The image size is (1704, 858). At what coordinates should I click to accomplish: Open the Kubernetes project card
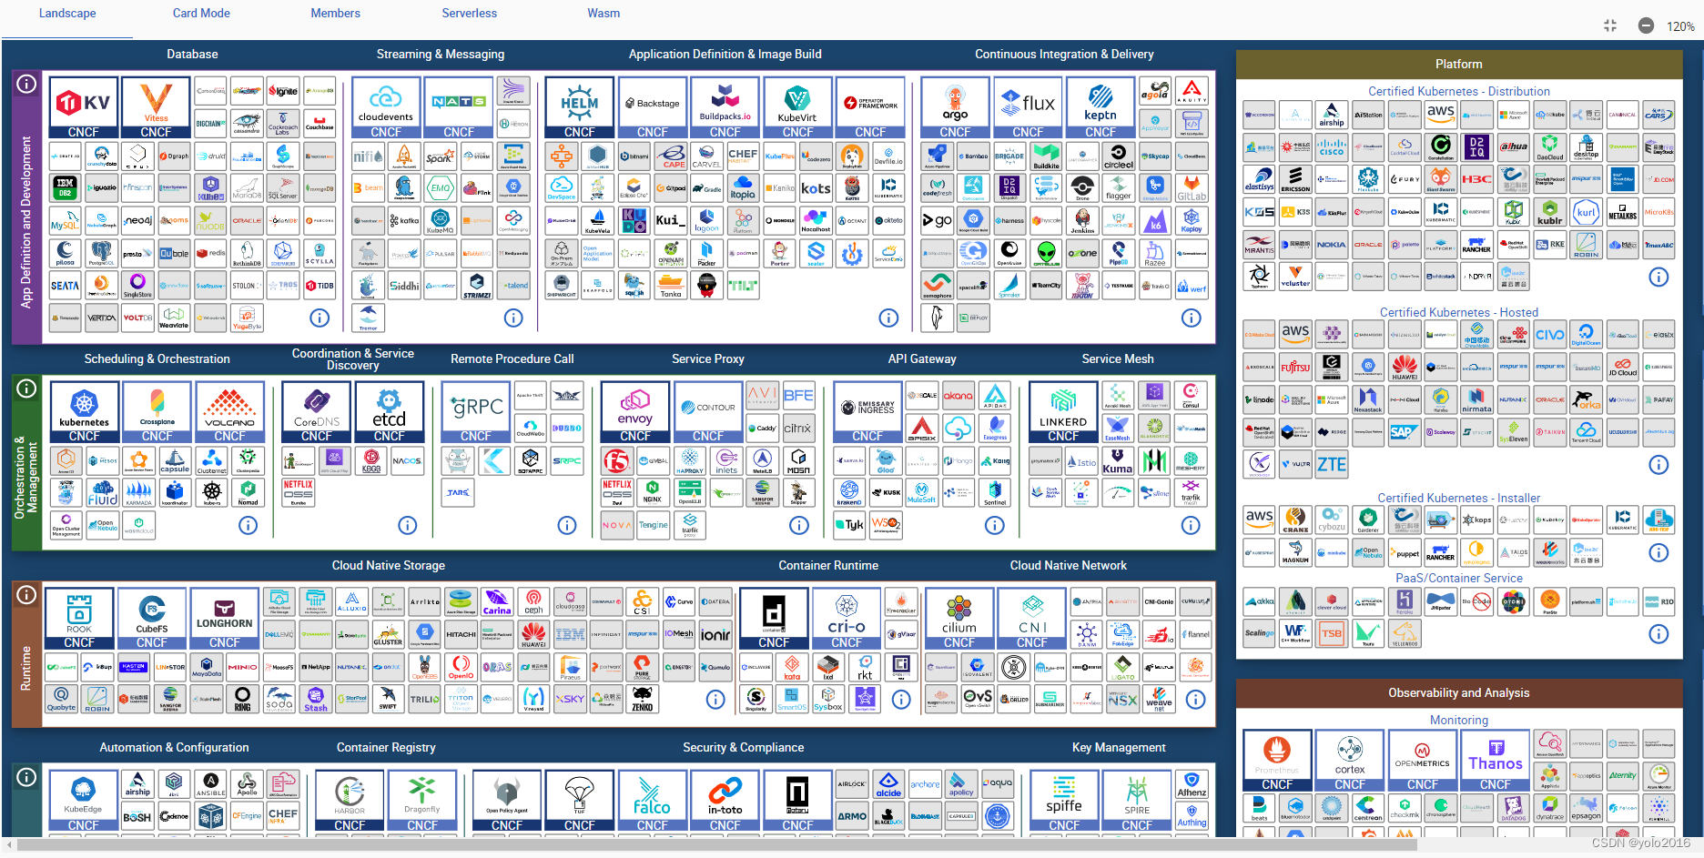(84, 412)
